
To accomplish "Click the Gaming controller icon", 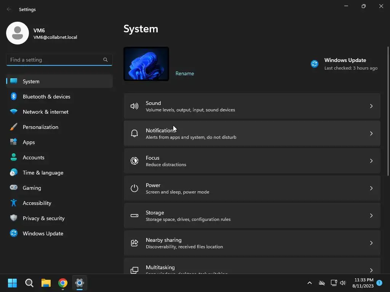I will pos(14,187).
